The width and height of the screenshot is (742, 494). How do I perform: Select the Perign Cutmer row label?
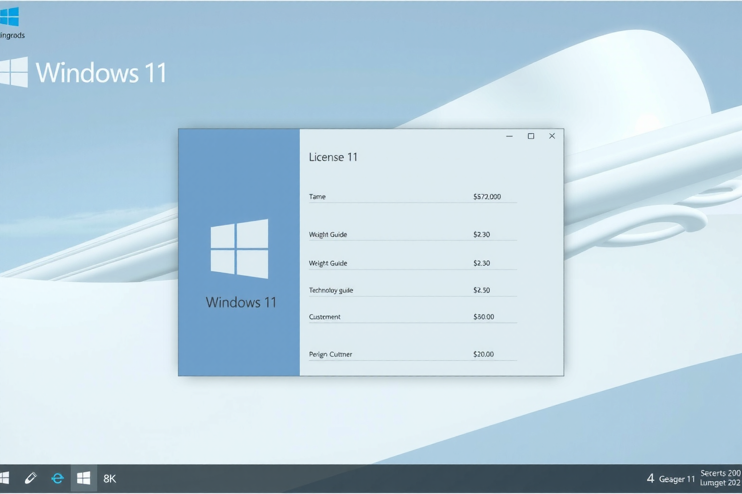tap(330, 354)
